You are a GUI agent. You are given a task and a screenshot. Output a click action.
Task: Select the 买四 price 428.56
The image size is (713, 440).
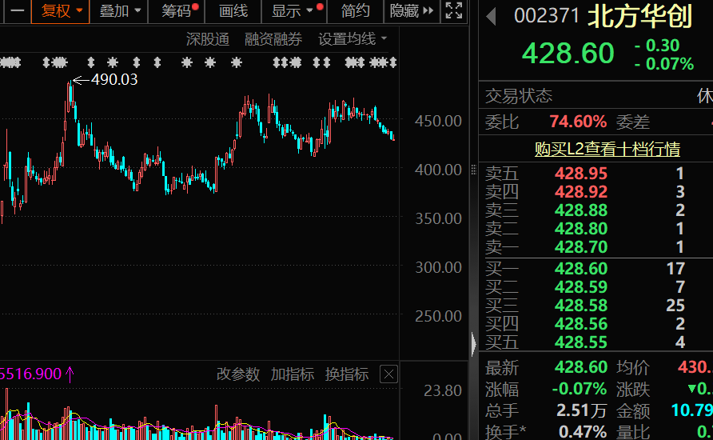click(580, 324)
